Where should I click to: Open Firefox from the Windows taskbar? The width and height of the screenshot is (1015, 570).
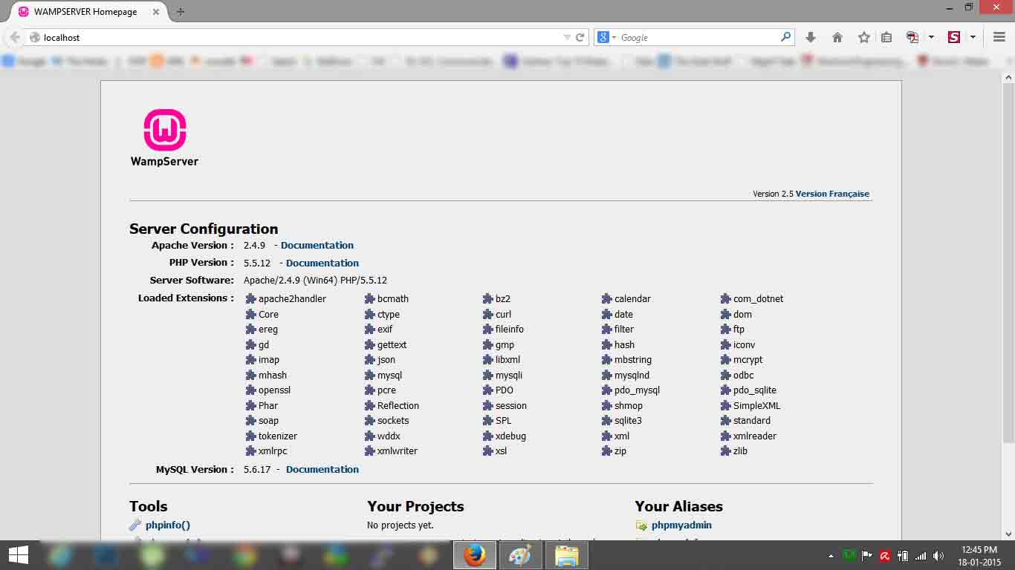tap(475, 555)
